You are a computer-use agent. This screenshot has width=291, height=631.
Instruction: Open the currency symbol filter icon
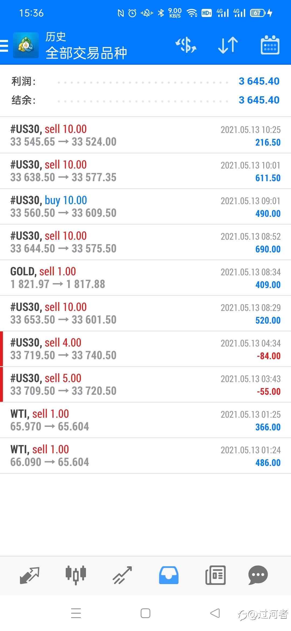point(186,45)
